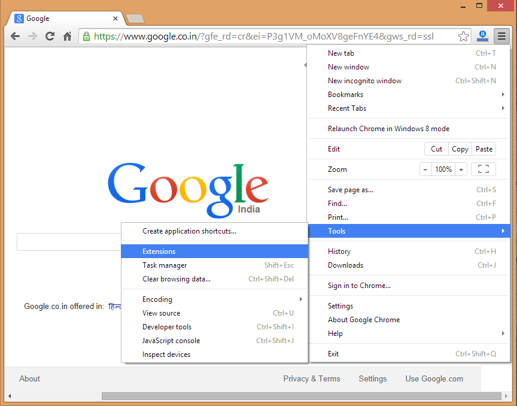517x406 pixels.
Task: Open a new tab with the tab-strip button
Action: click(x=135, y=19)
